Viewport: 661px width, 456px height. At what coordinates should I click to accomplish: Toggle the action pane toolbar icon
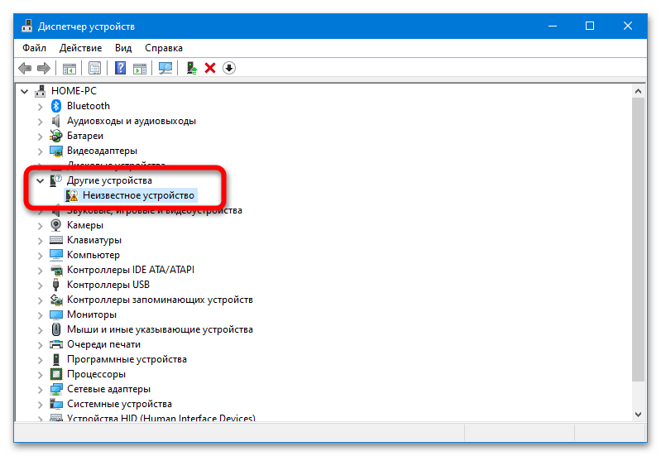tap(140, 68)
